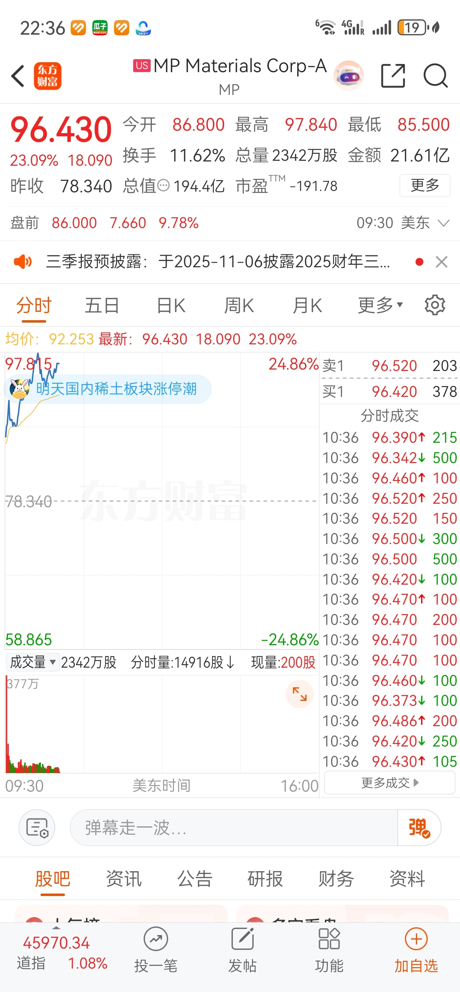Tap the 最低 85.500 value
Viewport: 460px width, 992px height.
pos(424,125)
